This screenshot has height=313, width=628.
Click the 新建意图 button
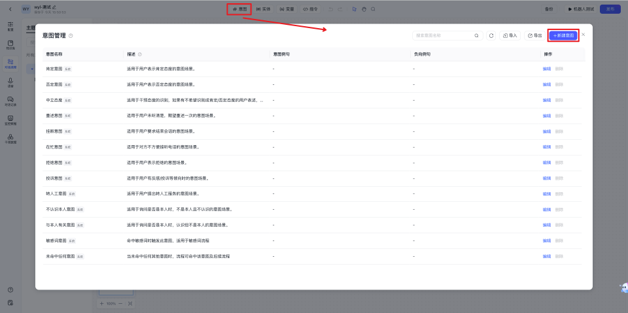(x=563, y=35)
